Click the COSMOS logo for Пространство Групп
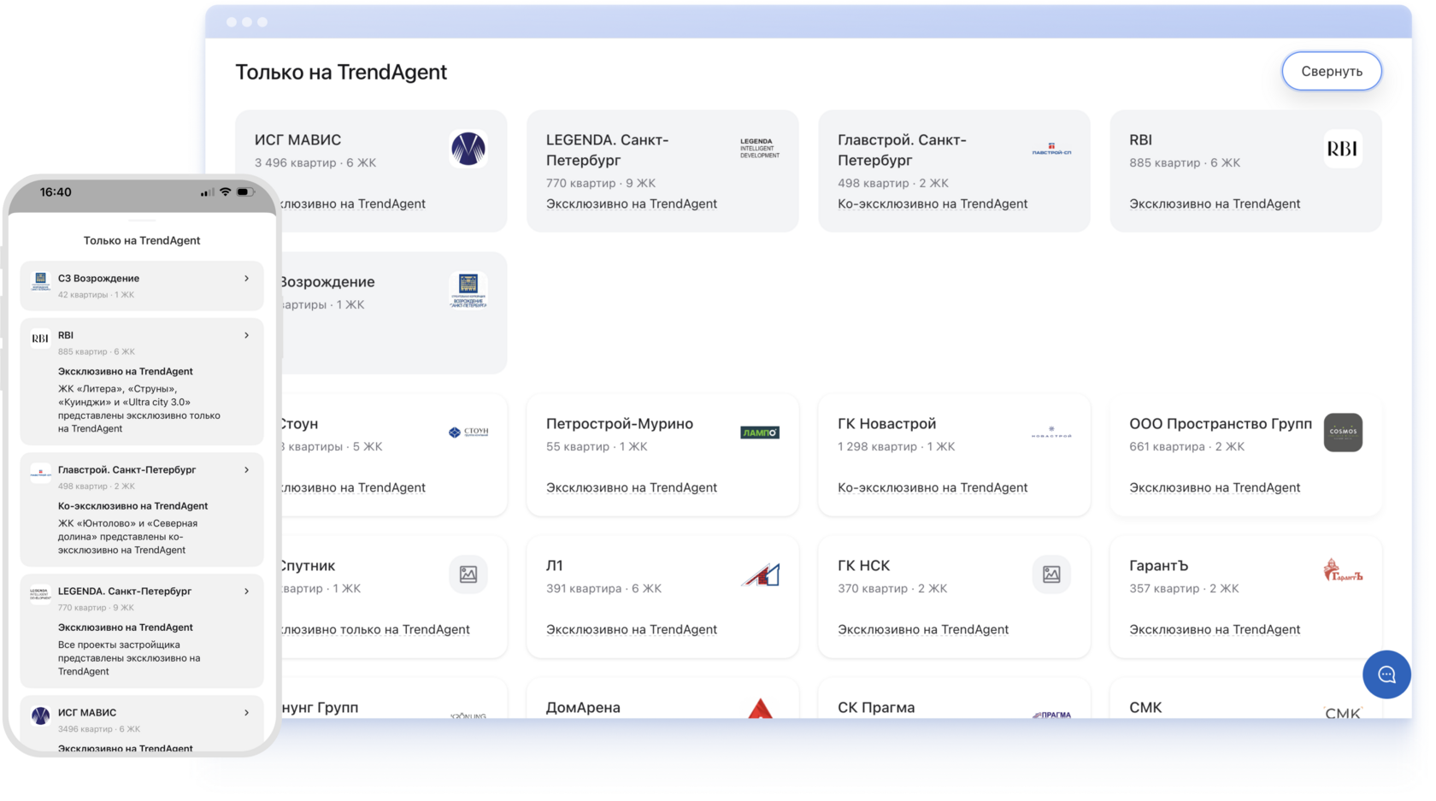Viewport: 1436px width, 801px height. 1343,433
